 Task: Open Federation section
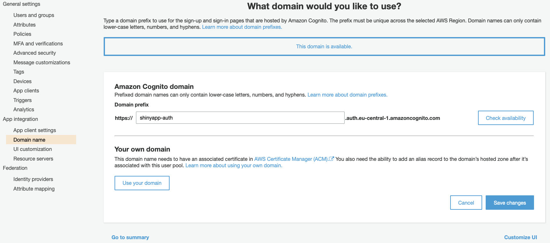(x=15, y=168)
